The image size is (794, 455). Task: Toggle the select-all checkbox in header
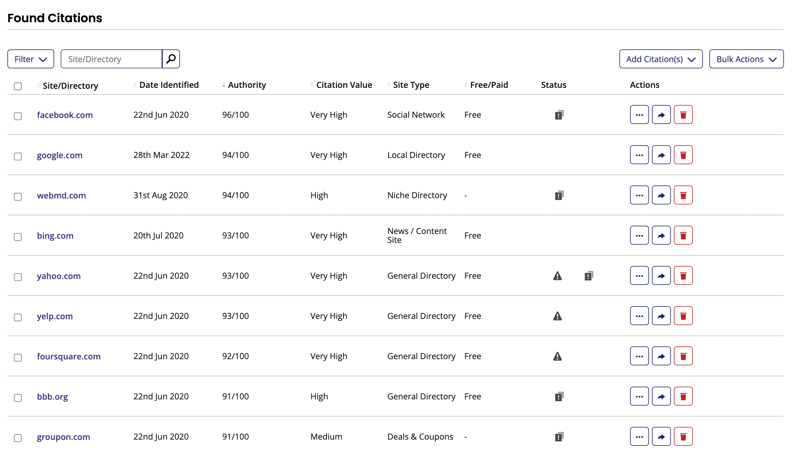18,86
